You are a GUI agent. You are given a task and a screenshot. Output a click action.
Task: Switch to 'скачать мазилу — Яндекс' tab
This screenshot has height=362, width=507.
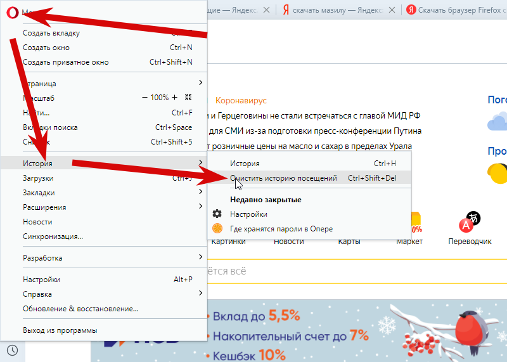coord(338,10)
